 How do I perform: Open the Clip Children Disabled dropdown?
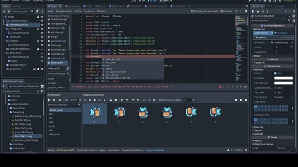pos(284,97)
